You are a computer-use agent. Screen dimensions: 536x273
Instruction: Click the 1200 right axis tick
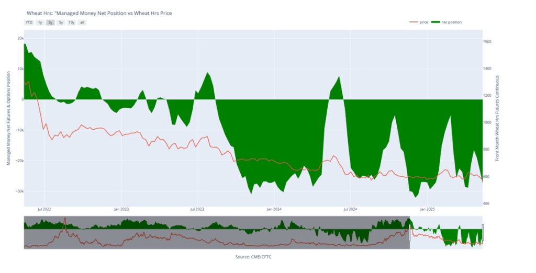pos(487,96)
